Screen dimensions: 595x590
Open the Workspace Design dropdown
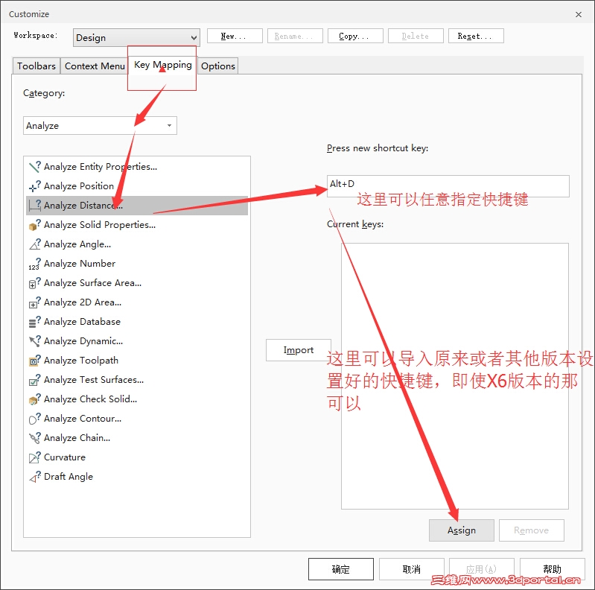coord(136,37)
